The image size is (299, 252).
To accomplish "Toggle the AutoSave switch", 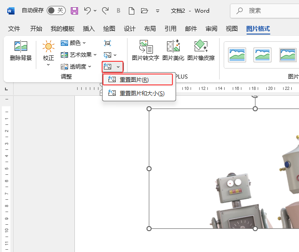I will 56,10.
